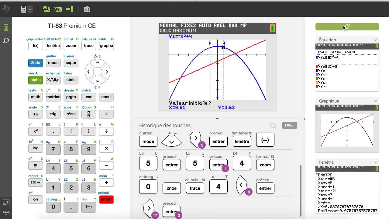The image size is (389, 219).
Task: Collapse the Graphique panel
Action: [376, 101]
